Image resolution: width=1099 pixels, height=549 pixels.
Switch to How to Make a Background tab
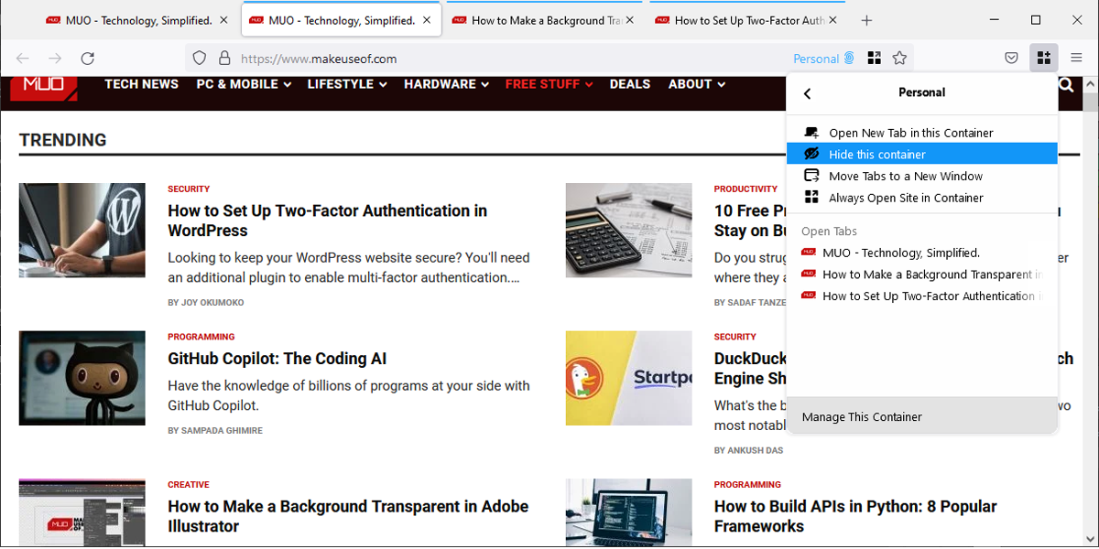[x=545, y=20]
